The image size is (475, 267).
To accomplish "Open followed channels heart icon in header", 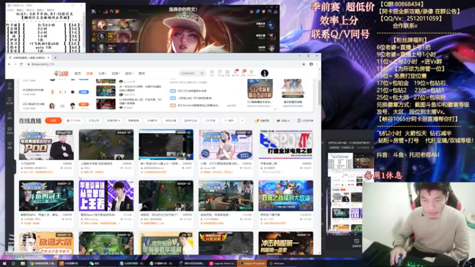I will [x=220, y=72].
